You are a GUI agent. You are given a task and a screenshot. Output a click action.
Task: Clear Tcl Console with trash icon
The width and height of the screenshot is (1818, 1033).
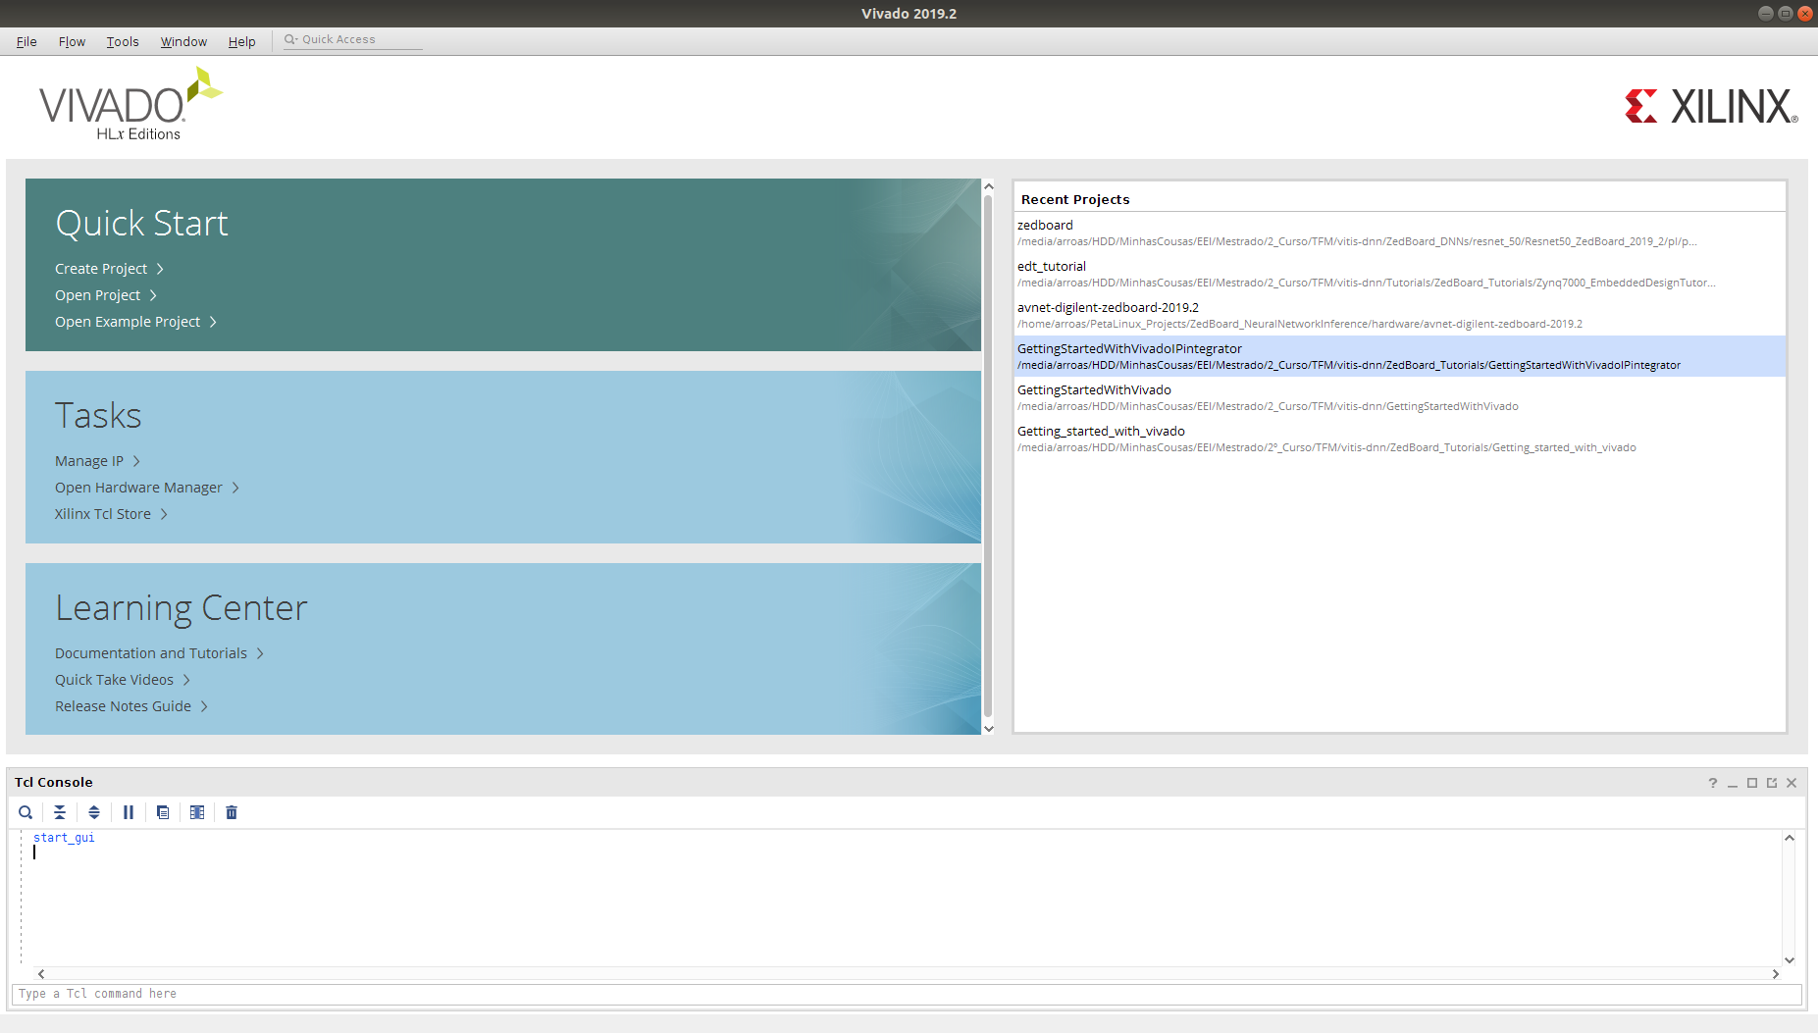(x=232, y=812)
